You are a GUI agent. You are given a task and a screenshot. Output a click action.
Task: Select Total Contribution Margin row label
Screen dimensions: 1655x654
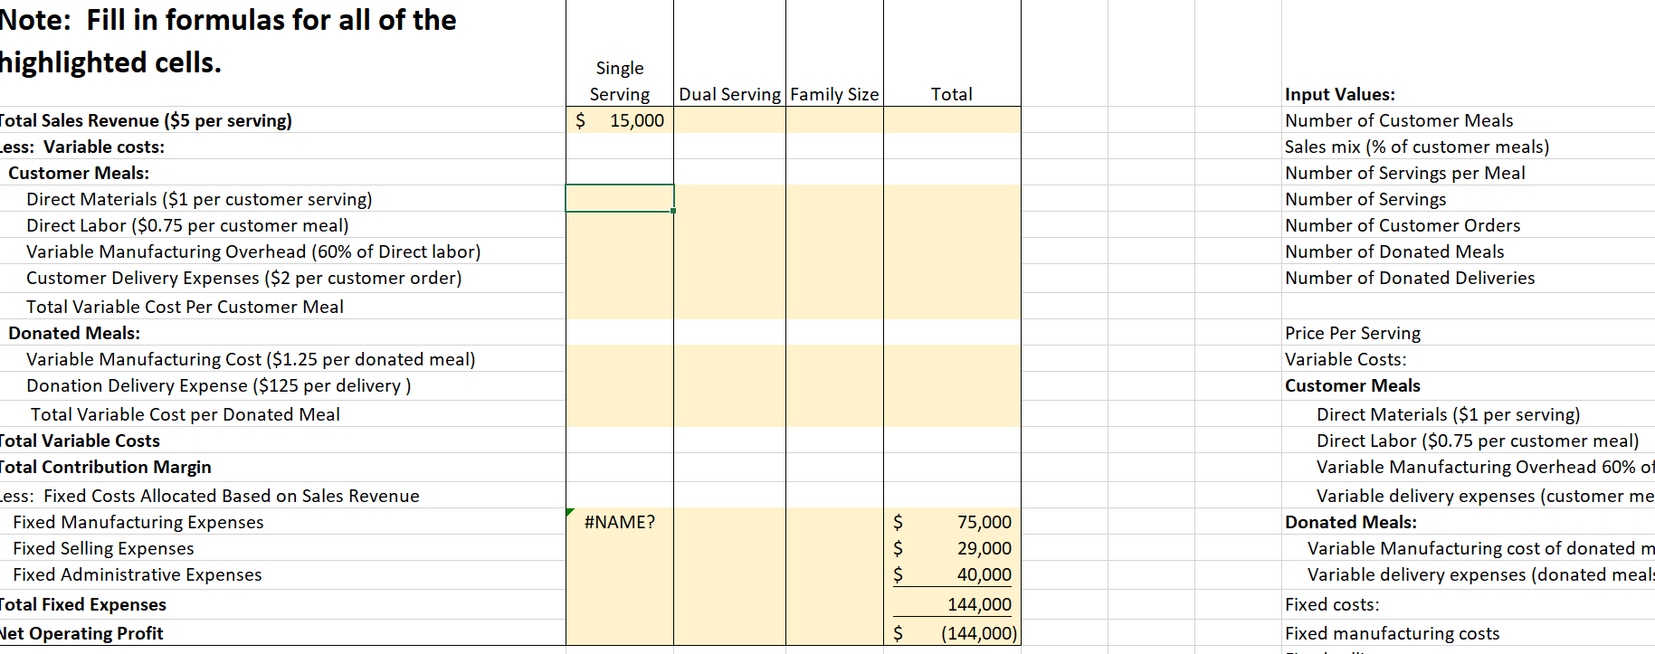(x=106, y=467)
